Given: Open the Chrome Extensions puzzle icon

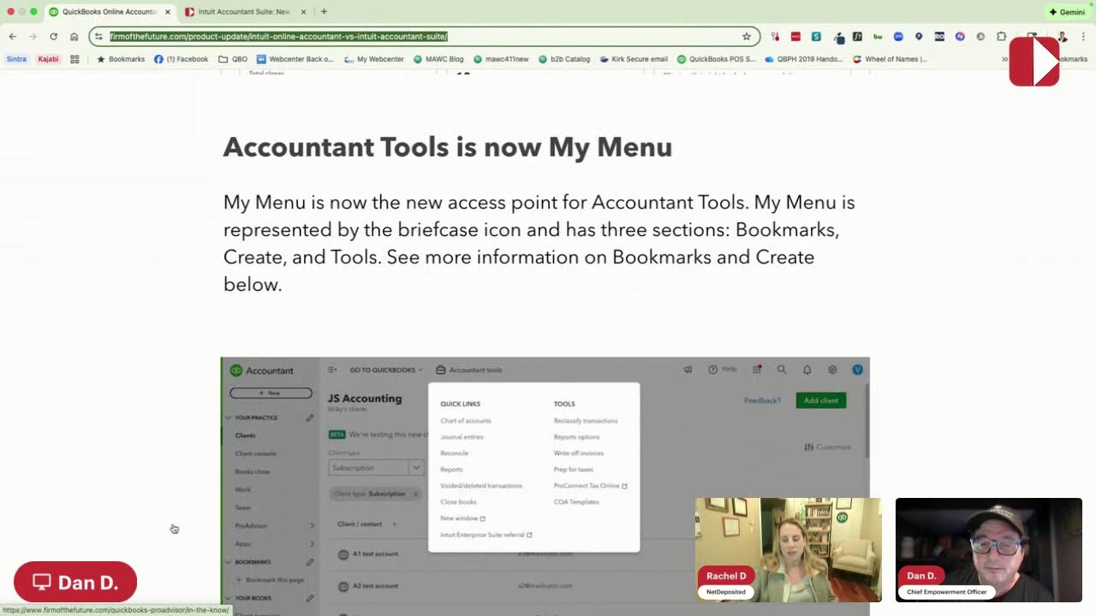Looking at the screenshot, I should coord(1001,37).
